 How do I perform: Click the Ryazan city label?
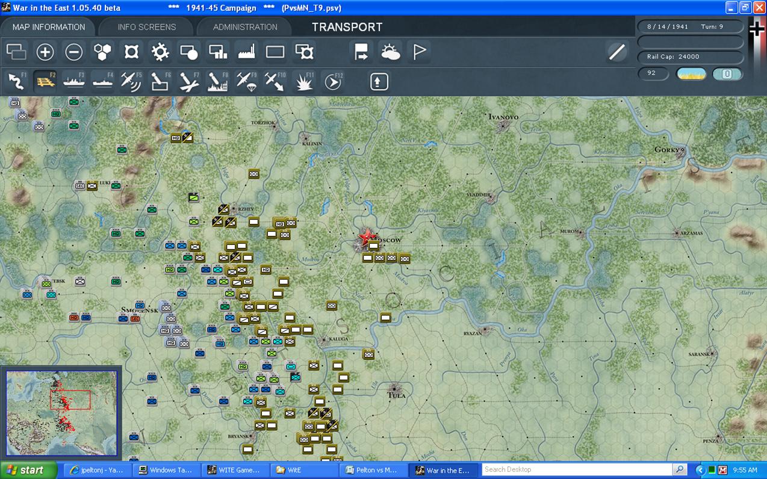point(473,333)
